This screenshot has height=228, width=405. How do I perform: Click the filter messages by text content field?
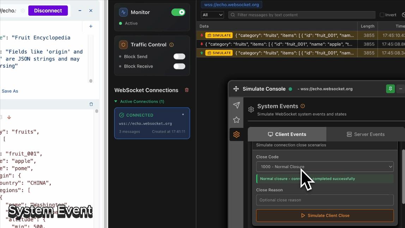[302, 15]
